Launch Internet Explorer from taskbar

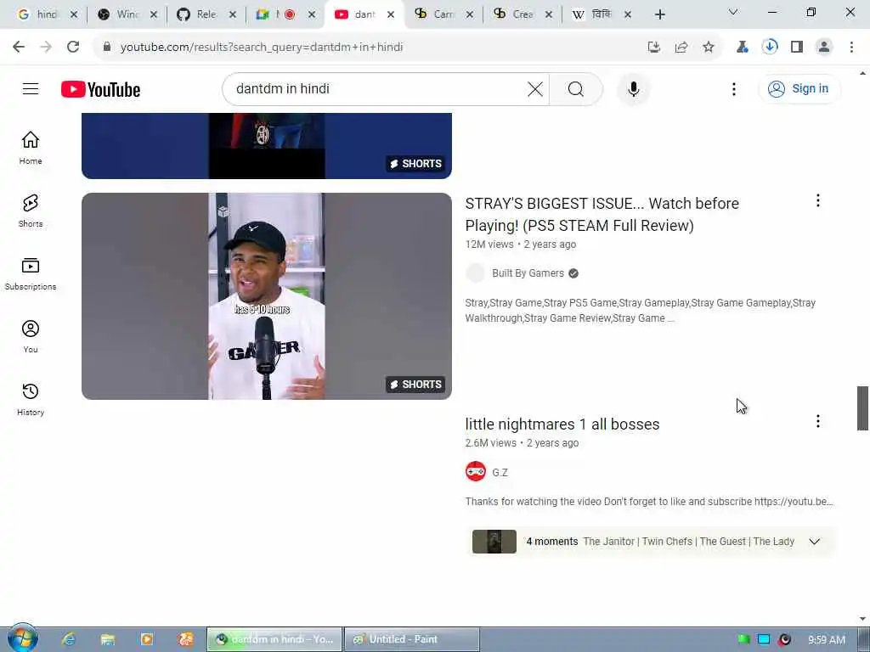pyautogui.click(x=69, y=639)
